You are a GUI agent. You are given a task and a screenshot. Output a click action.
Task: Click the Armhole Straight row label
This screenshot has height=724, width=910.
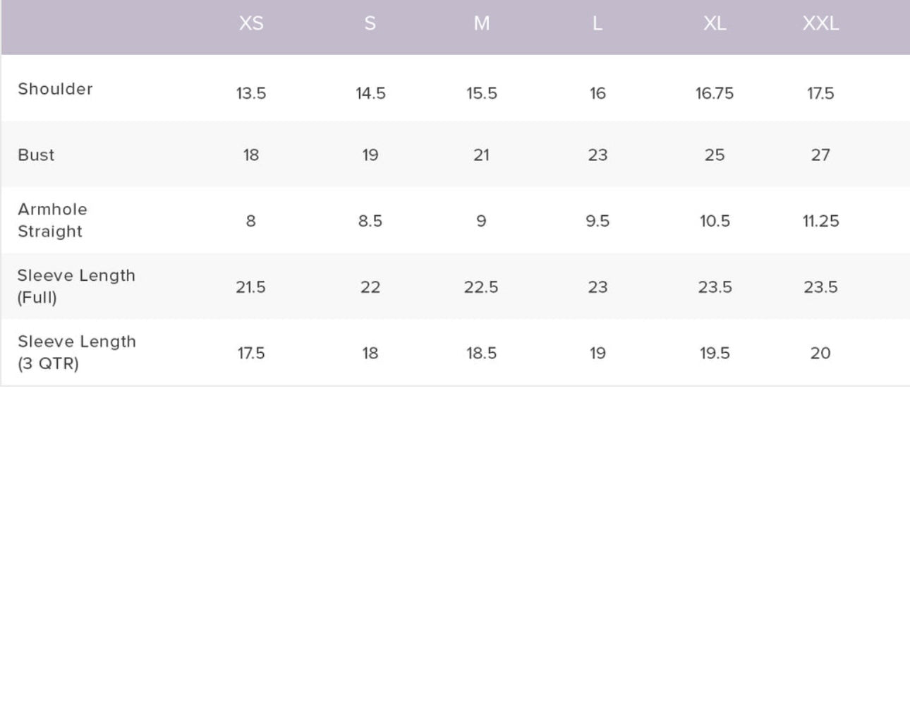[52, 220]
